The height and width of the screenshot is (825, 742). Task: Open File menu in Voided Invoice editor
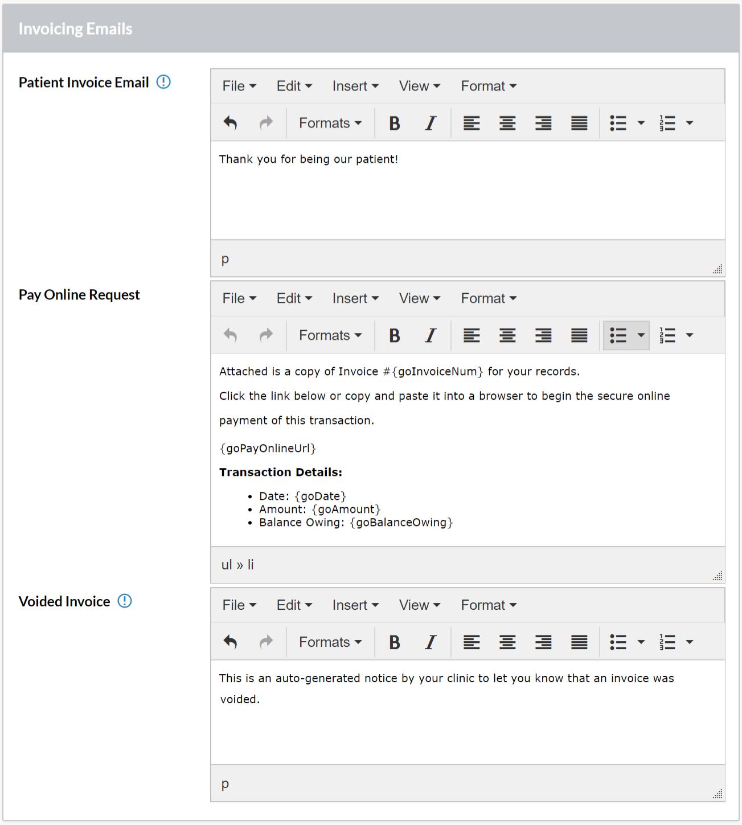click(x=239, y=605)
